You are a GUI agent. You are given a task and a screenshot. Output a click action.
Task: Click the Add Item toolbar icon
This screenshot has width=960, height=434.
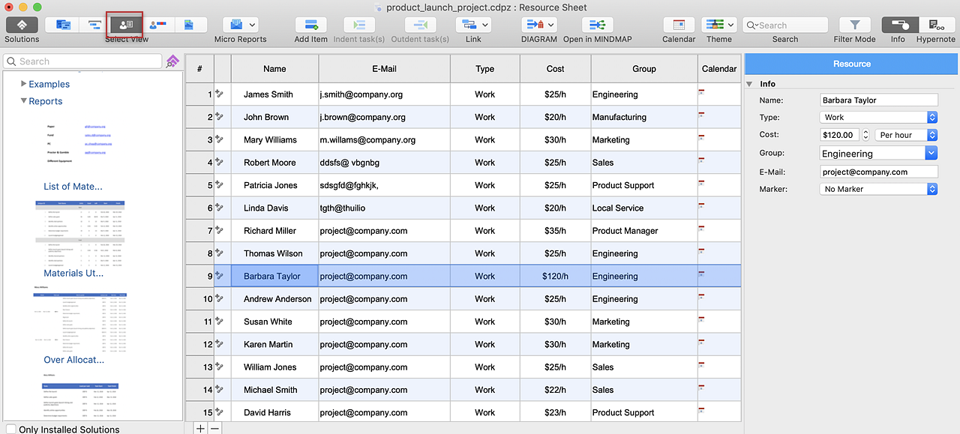[x=310, y=25]
